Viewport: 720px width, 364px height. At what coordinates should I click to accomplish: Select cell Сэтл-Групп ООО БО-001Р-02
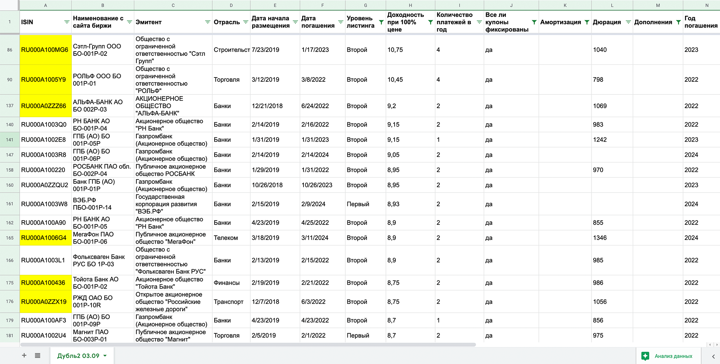tap(103, 50)
